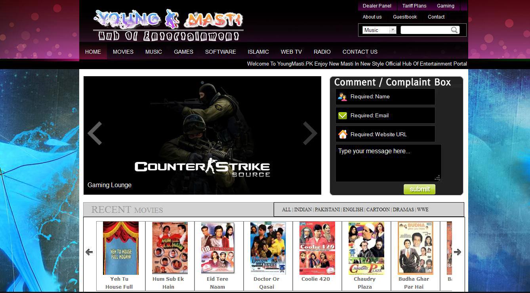Image resolution: width=530 pixels, height=293 pixels.
Task: Open the Dealer Panel link
Action: click(377, 6)
